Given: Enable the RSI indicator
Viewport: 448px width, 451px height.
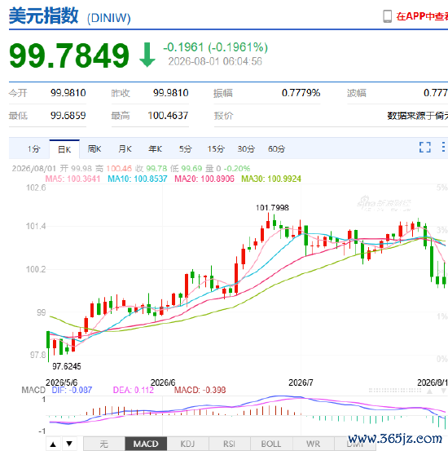Looking at the screenshot, I should coord(230,444).
